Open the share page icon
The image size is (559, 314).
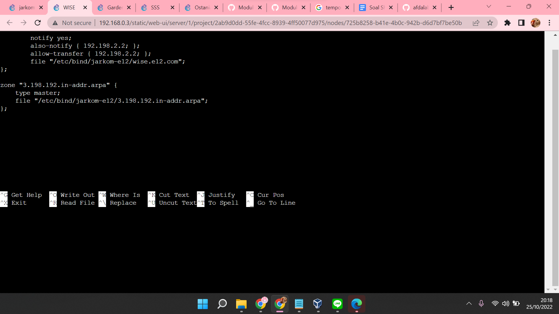(476, 23)
